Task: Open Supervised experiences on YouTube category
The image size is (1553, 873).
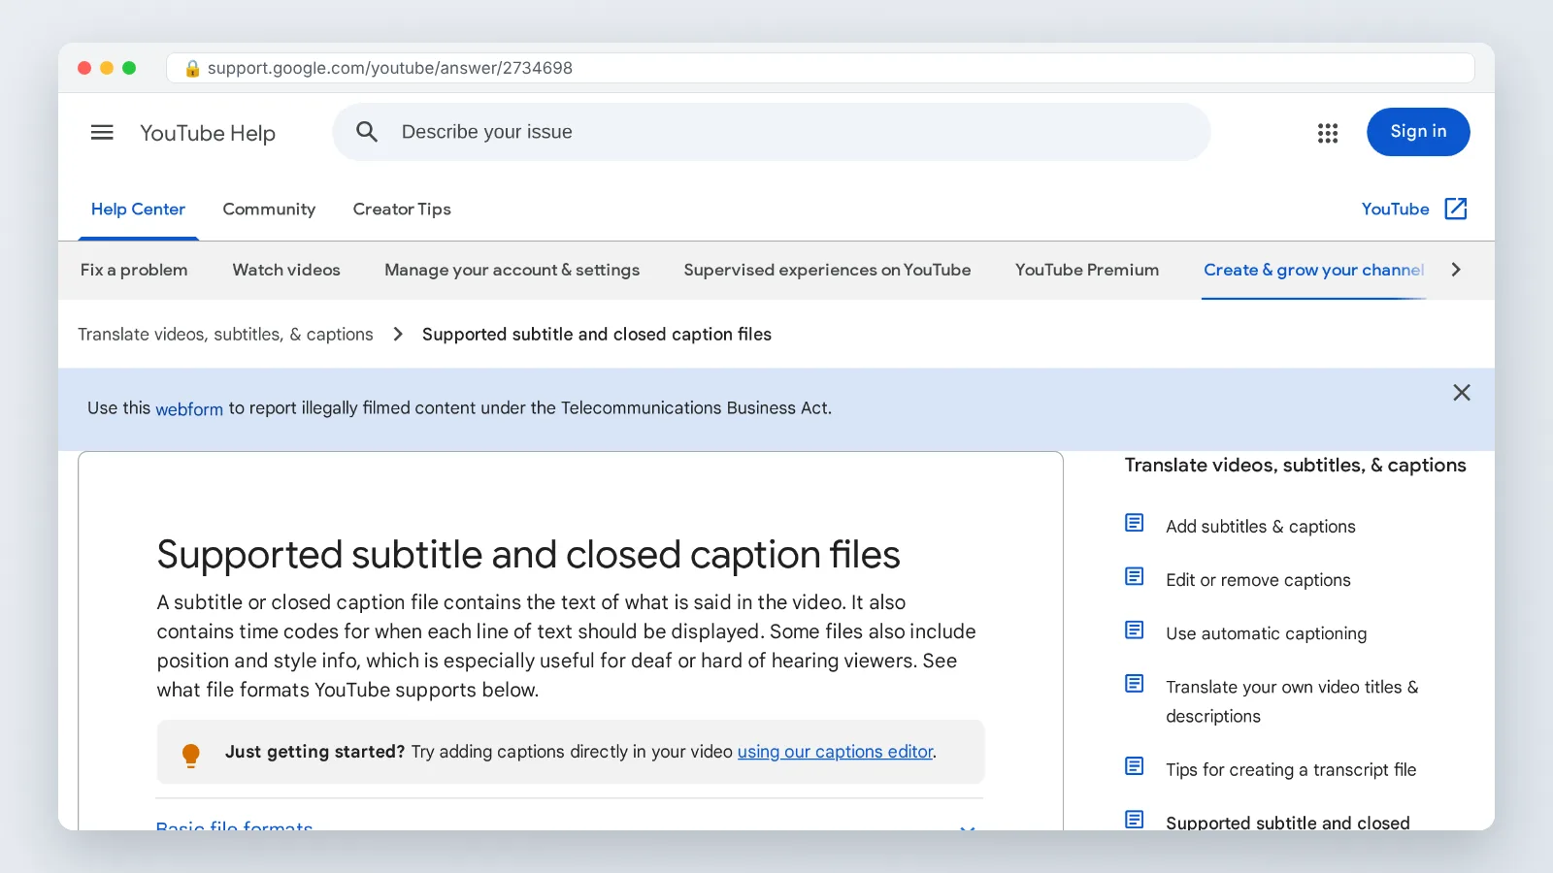Action: 827,270
